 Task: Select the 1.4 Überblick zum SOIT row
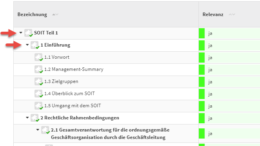(106, 94)
